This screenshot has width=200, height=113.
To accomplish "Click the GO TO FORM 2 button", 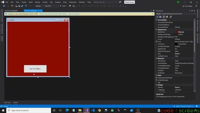I will pos(35,69).
